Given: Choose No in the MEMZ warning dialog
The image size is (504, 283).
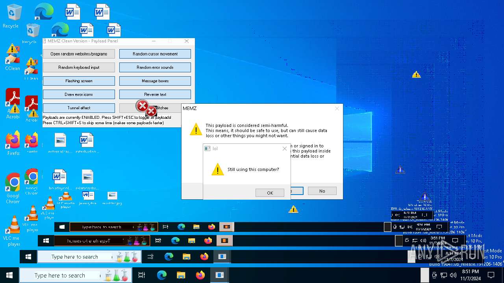Looking at the screenshot, I should 322,191.
